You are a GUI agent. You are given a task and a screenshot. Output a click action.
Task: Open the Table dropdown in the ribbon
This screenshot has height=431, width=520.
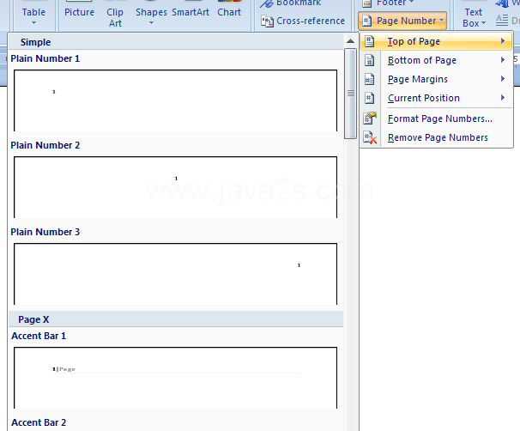(33, 15)
